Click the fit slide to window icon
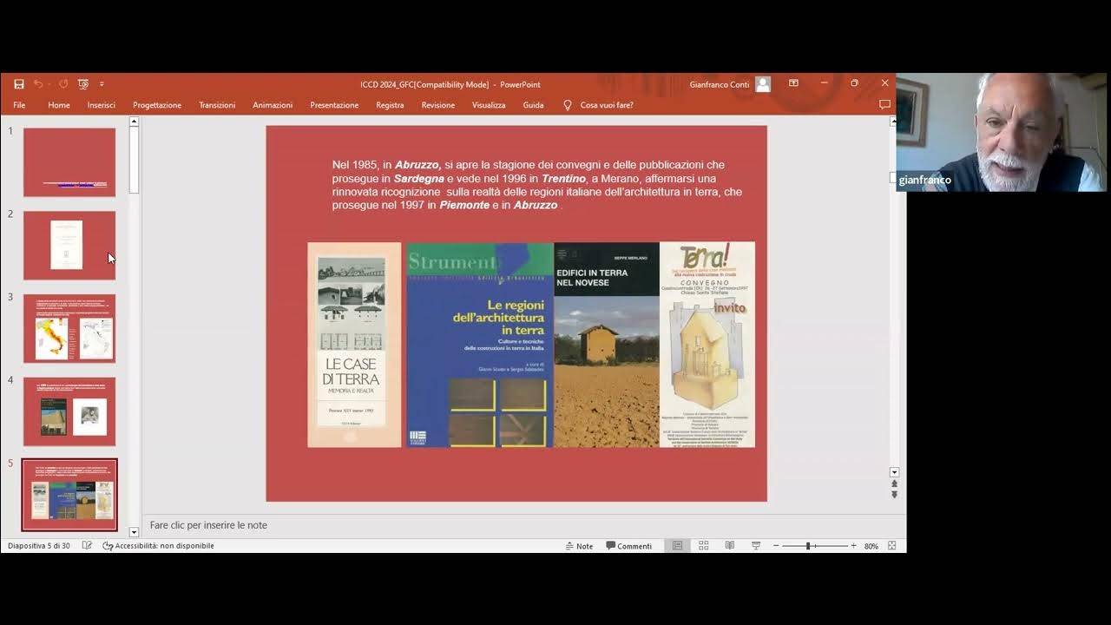Viewport: 1111px width, 625px height. click(x=894, y=546)
